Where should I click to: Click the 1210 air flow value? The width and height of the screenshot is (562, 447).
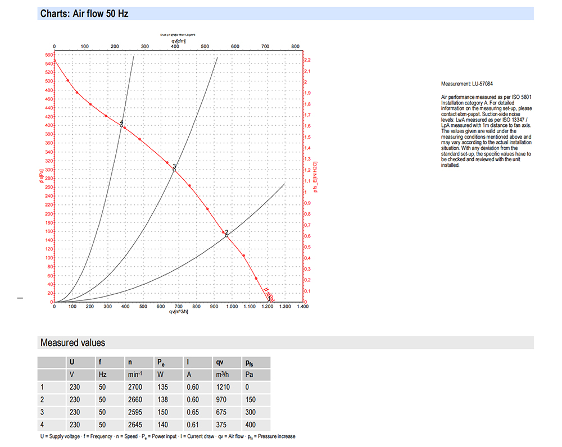click(223, 387)
